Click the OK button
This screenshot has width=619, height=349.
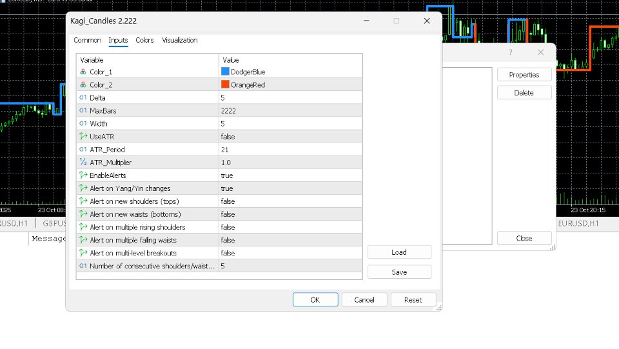pyautogui.click(x=315, y=300)
